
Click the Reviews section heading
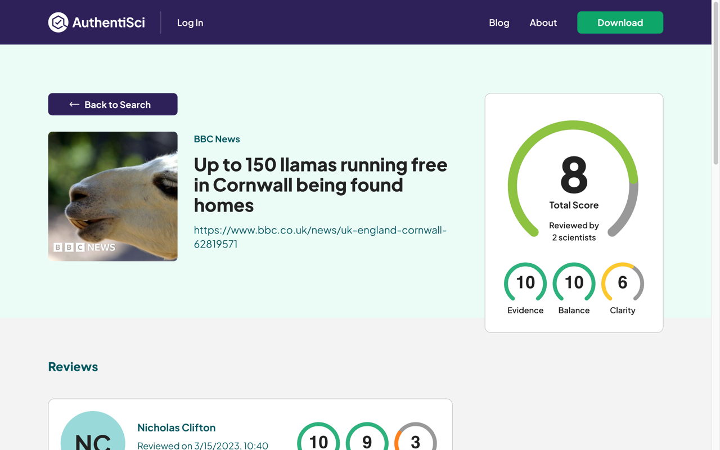pyautogui.click(x=73, y=367)
